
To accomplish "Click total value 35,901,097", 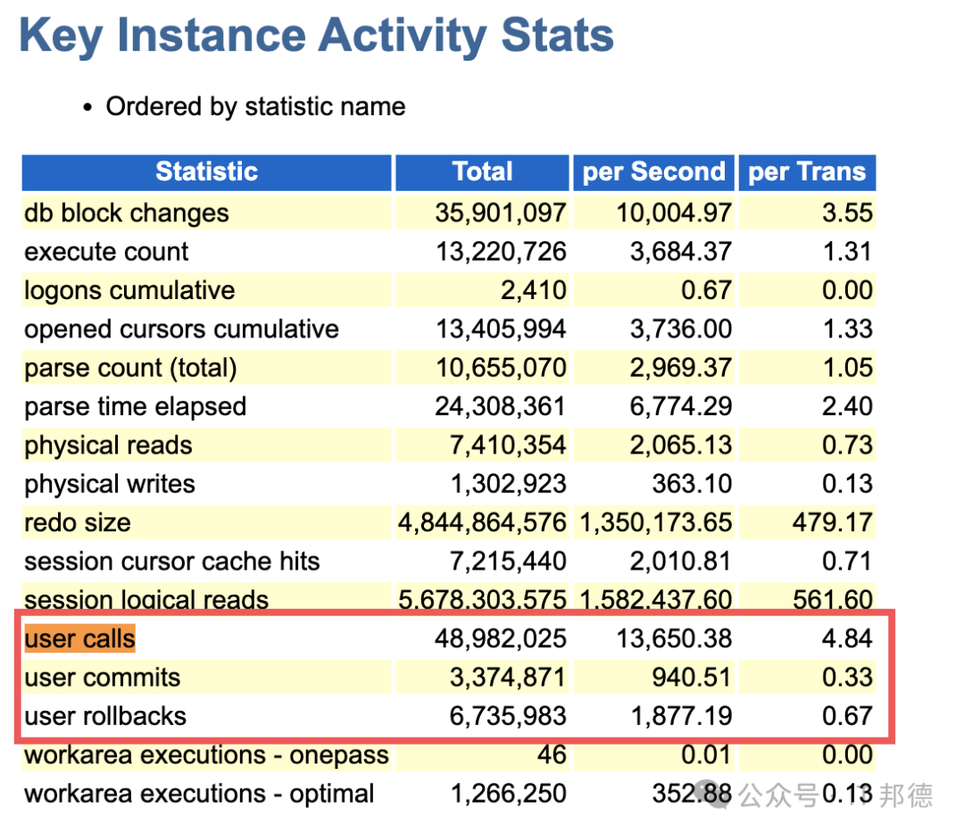I will (x=501, y=213).
